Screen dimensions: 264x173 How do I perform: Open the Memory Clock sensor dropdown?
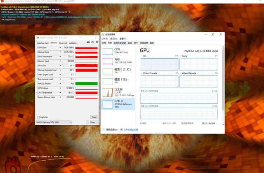(60, 52)
